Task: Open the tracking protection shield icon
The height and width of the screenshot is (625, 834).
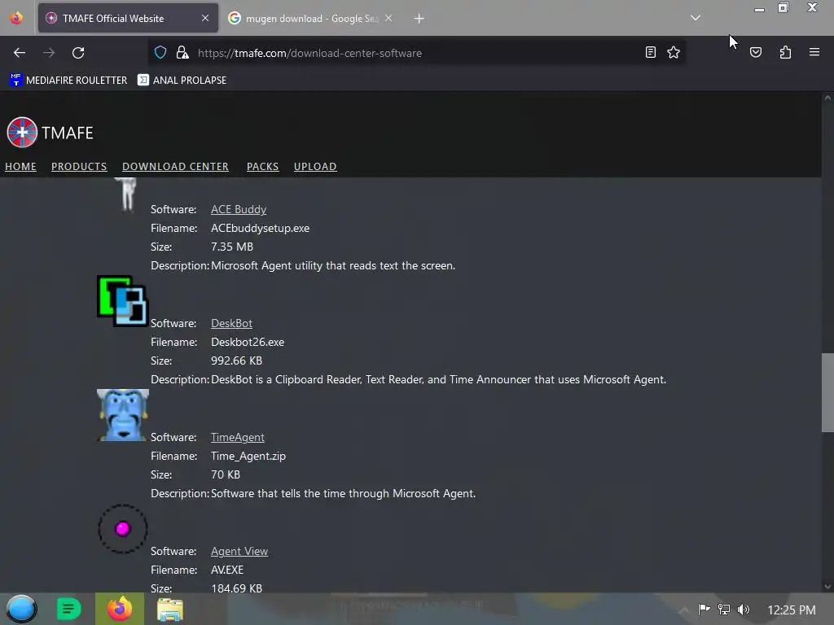Action: click(x=160, y=52)
